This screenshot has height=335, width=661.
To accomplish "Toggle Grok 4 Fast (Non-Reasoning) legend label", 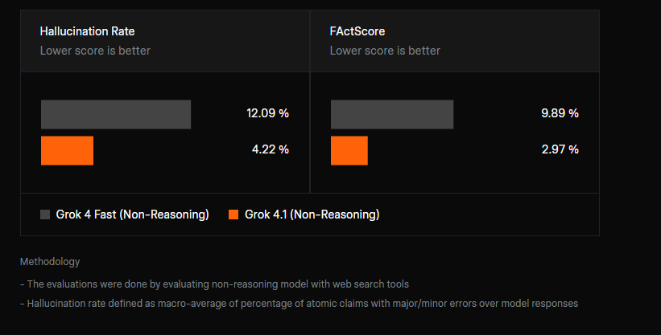I will (x=133, y=214).
